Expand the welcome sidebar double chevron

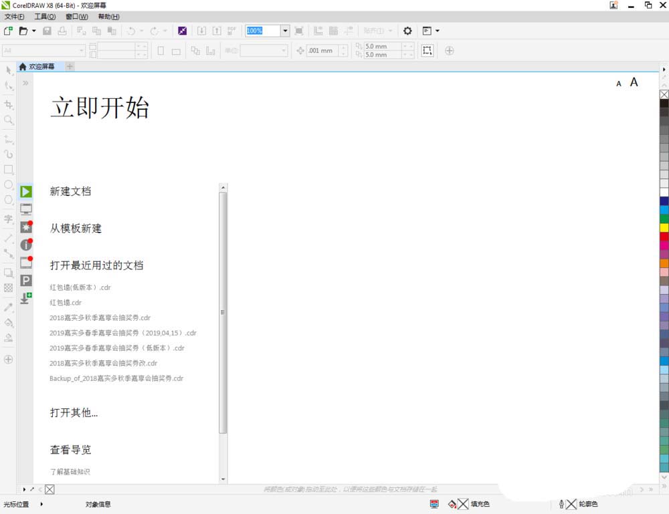pyautogui.click(x=25, y=83)
